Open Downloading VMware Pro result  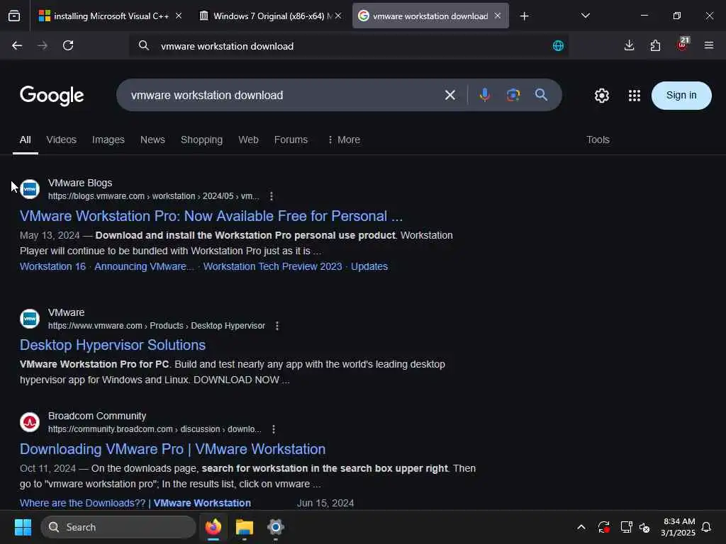pyautogui.click(x=173, y=449)
